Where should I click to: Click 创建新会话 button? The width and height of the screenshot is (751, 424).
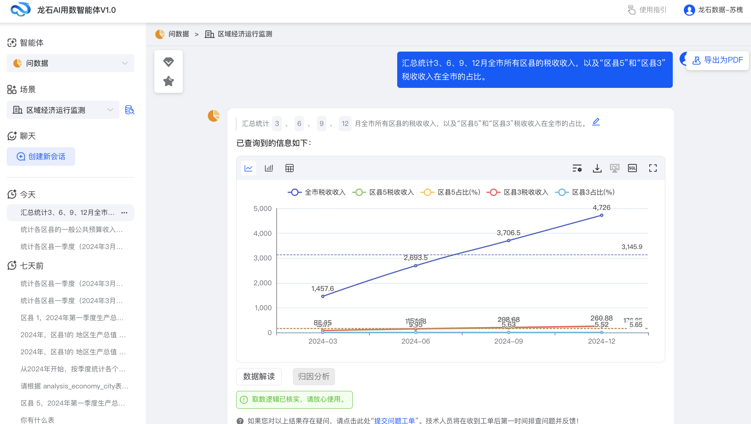(41, 157)
